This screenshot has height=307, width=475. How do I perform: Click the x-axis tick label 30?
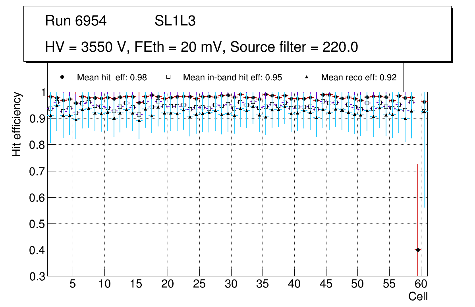[x=231, y=285]
